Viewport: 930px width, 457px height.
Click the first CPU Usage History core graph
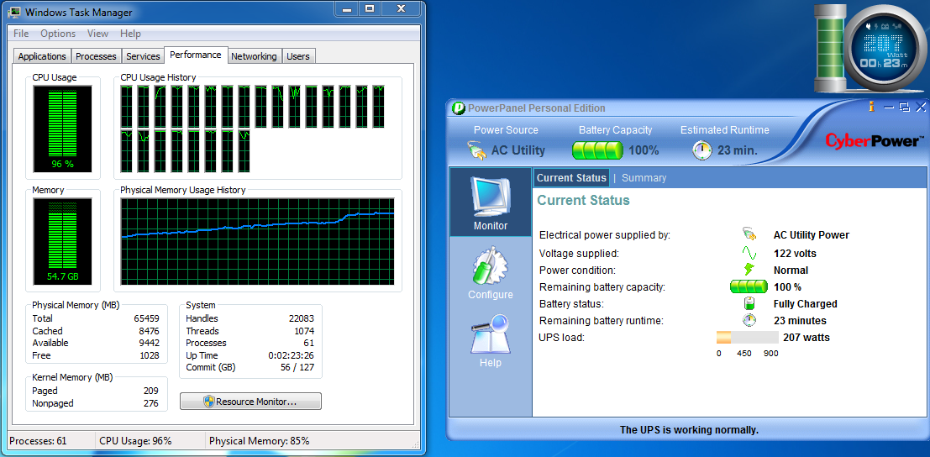coord(126,106)
